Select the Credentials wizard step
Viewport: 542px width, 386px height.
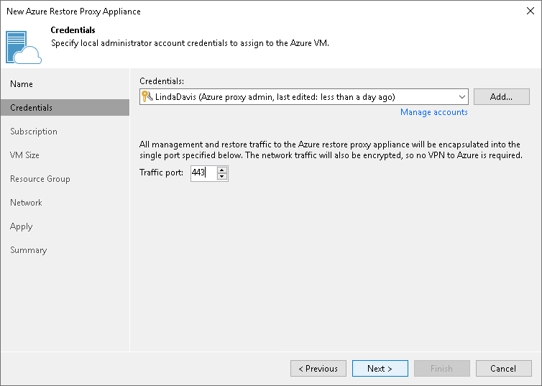tap(65, 108)
